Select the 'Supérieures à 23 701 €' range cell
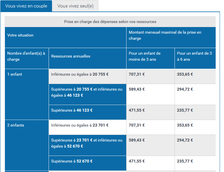The height and width of the screenshot is (172, 224). click(x=87, y=143)
